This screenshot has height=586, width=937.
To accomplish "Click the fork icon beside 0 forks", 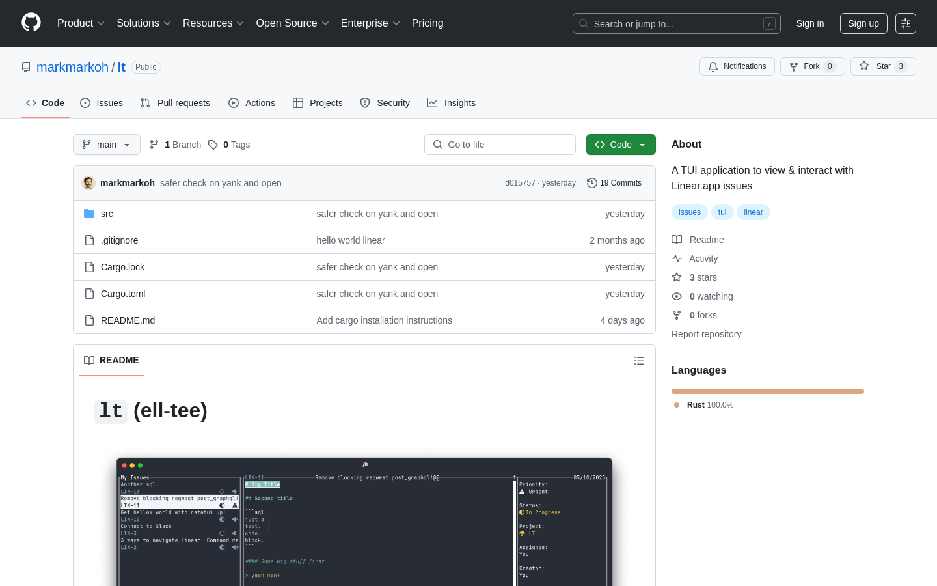I will (677, 315).
